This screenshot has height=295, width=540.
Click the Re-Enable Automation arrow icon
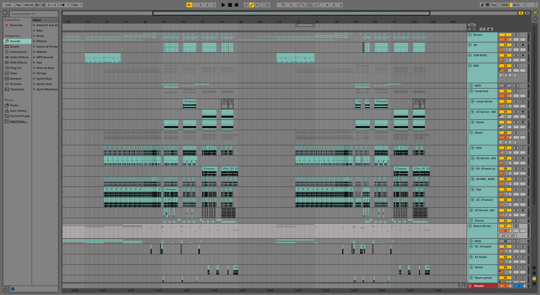[257, 5]
